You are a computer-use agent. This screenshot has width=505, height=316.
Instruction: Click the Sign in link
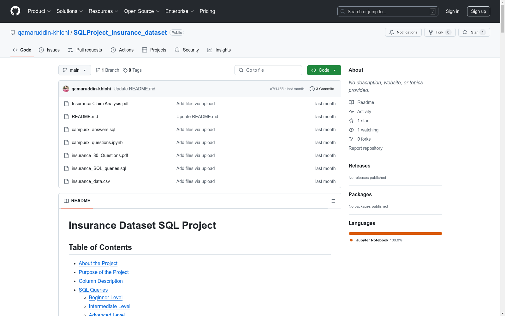452,11
